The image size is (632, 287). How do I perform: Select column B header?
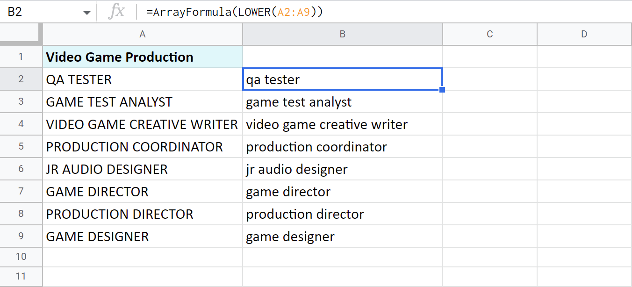coord(342,34)
